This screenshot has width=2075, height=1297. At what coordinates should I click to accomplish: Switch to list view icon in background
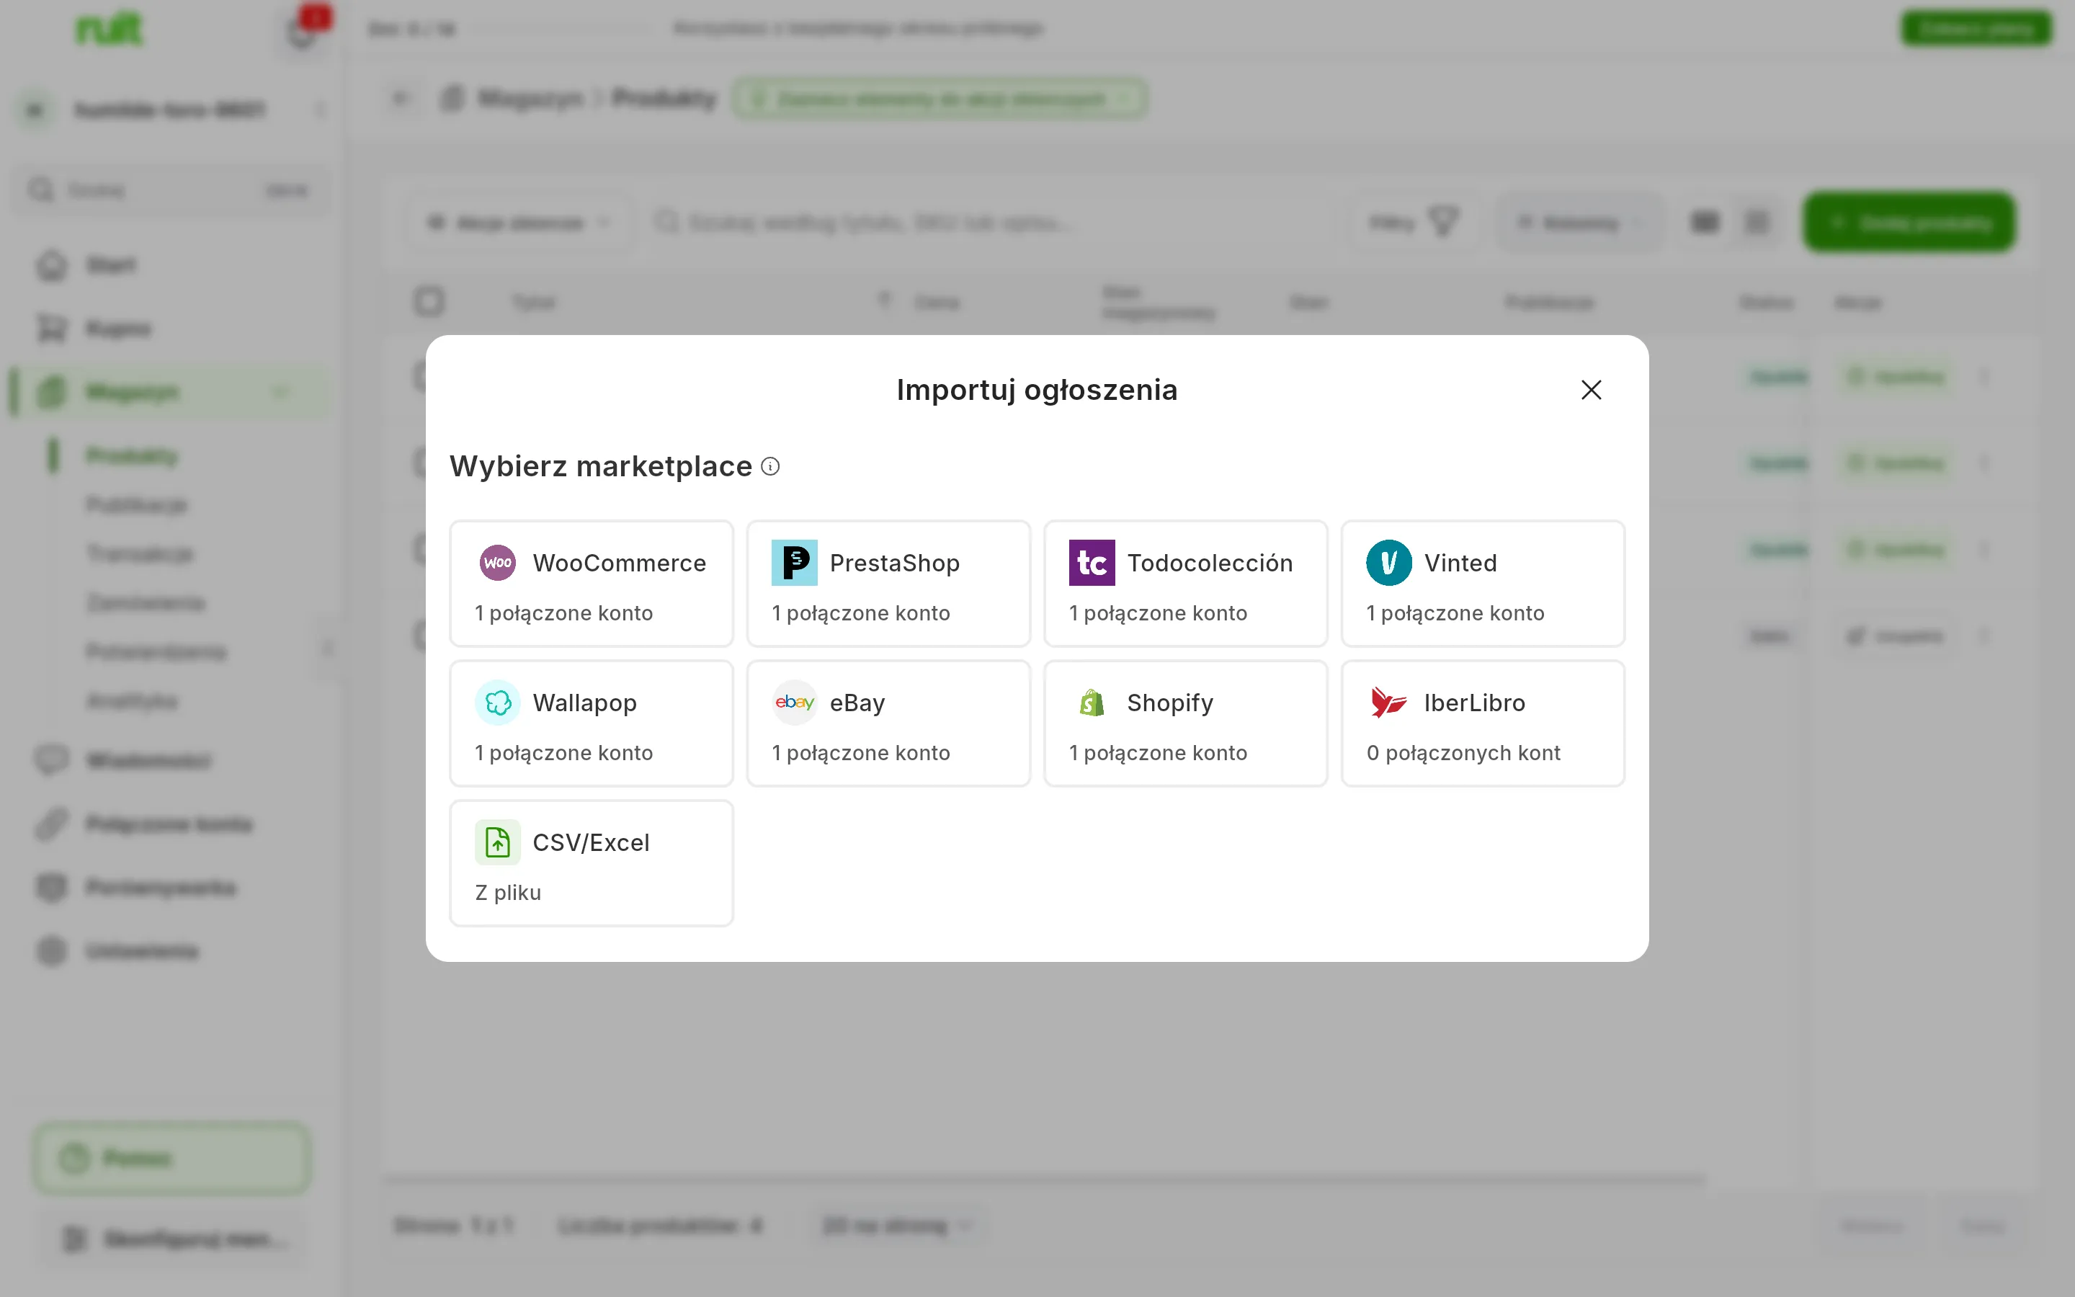point(1705,223)
